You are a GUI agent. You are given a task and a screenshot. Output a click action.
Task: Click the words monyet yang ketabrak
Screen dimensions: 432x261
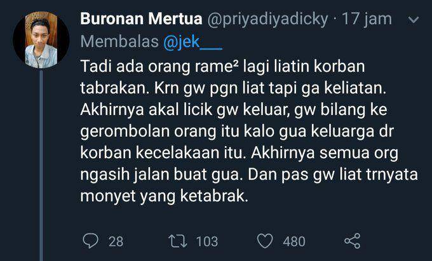(164, 196)
